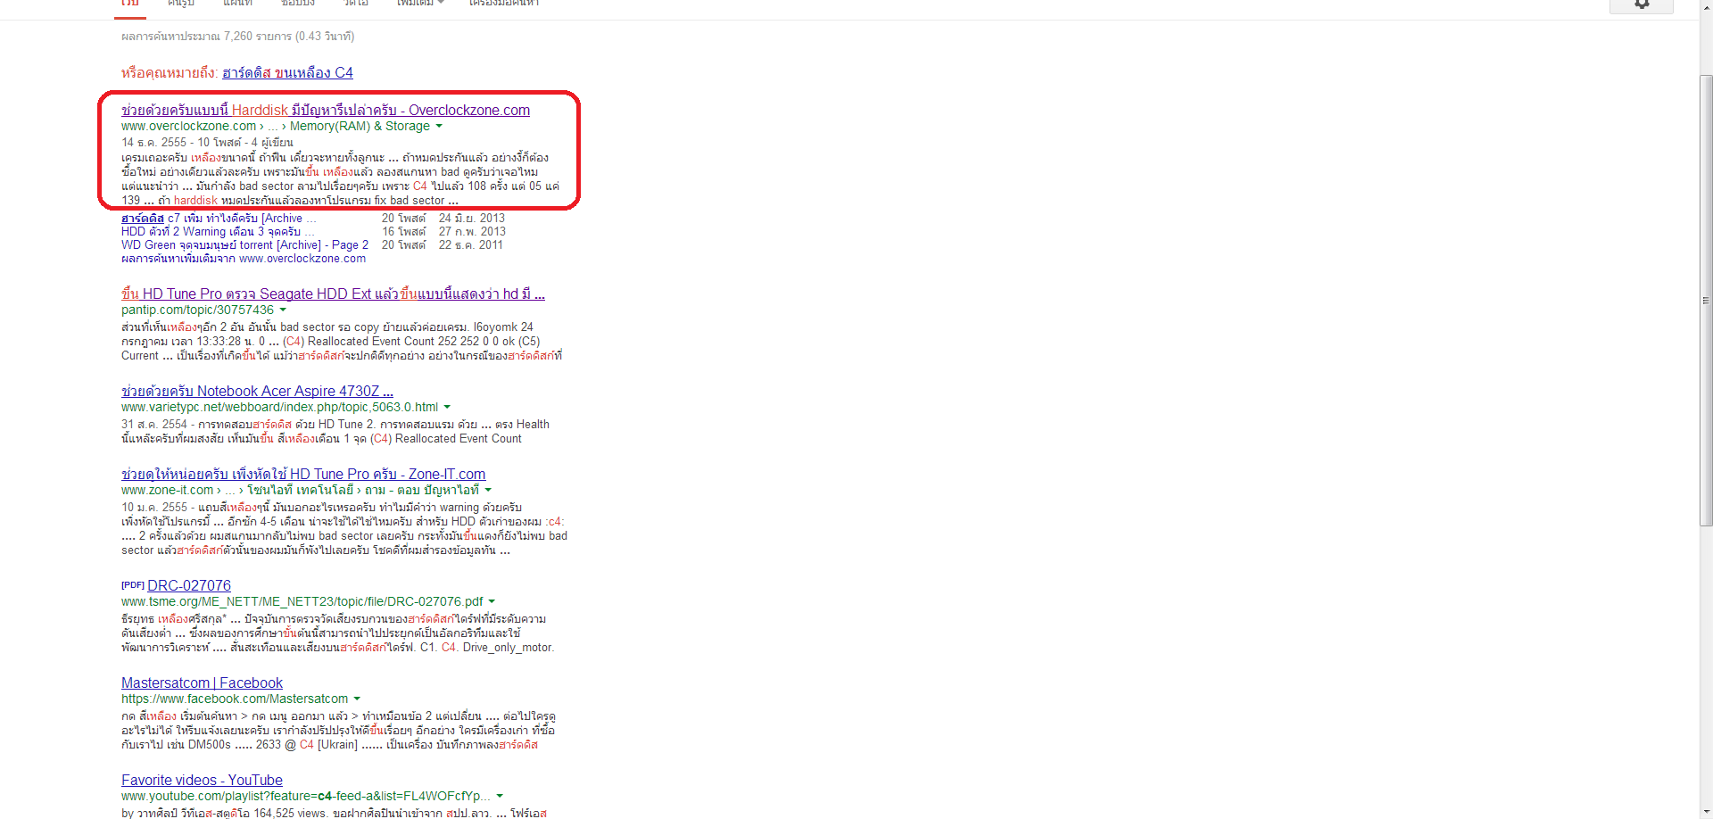This screenshot has height=819, width=1713.
Task: Open the settings gear button
Action: tap(1641, 4)
